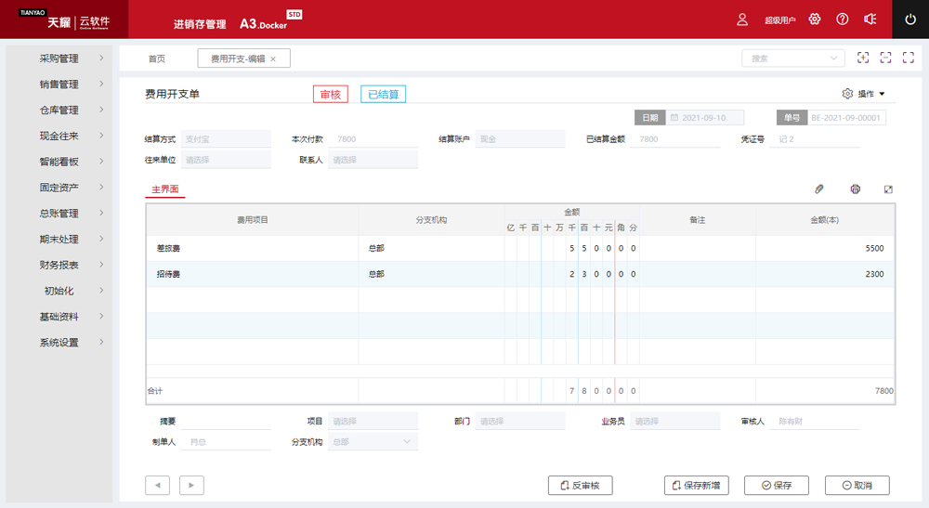Click the 反审核 button

580,485
